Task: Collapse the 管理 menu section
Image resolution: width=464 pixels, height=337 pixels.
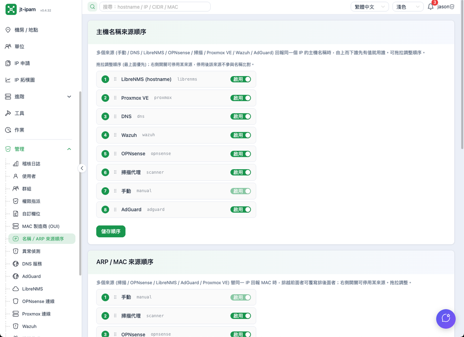Action: click(x=38, y=149)
